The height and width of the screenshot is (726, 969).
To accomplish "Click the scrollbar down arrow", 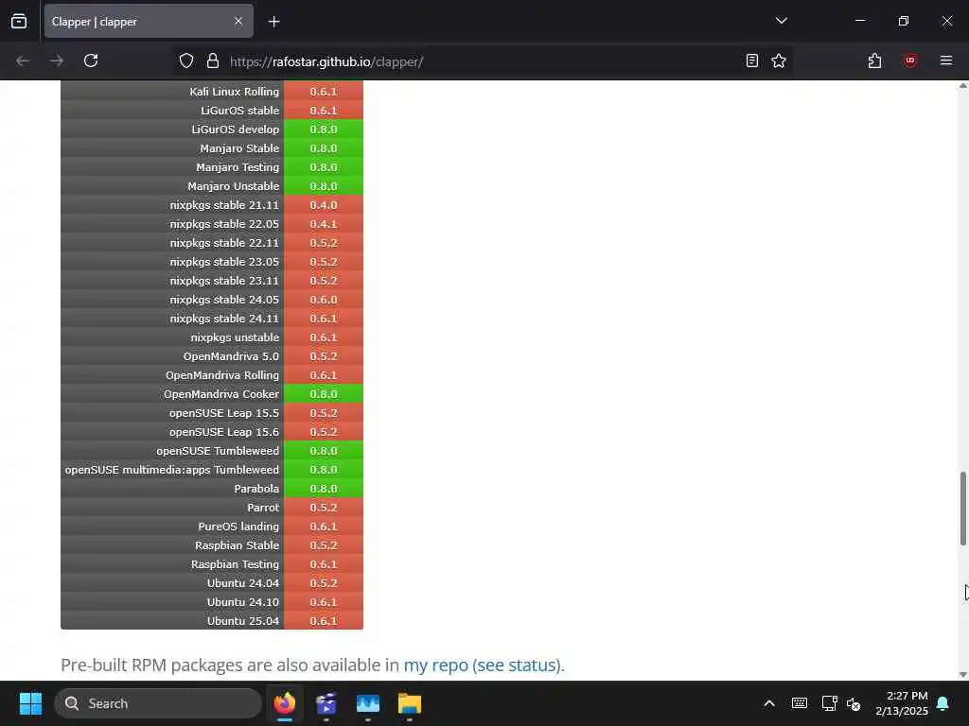I will (x=962, y=674).
